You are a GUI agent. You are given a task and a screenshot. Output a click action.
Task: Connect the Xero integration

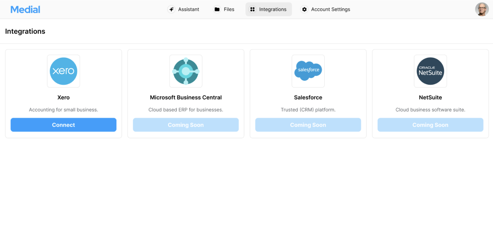(x=64, y=125)
